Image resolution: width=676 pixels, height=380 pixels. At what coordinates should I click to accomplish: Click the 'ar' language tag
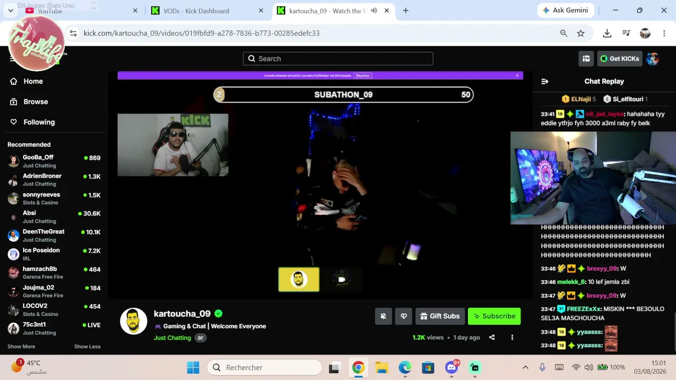coord(200,338)
